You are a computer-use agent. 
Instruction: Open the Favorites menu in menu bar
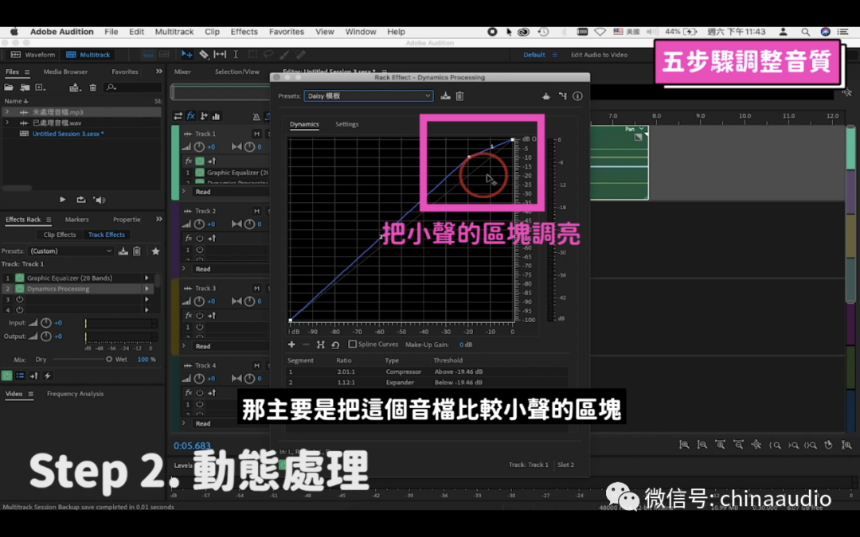tap(287, 32)
